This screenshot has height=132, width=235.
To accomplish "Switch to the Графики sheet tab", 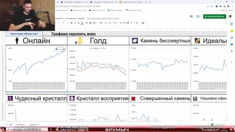I will (34, 125).
